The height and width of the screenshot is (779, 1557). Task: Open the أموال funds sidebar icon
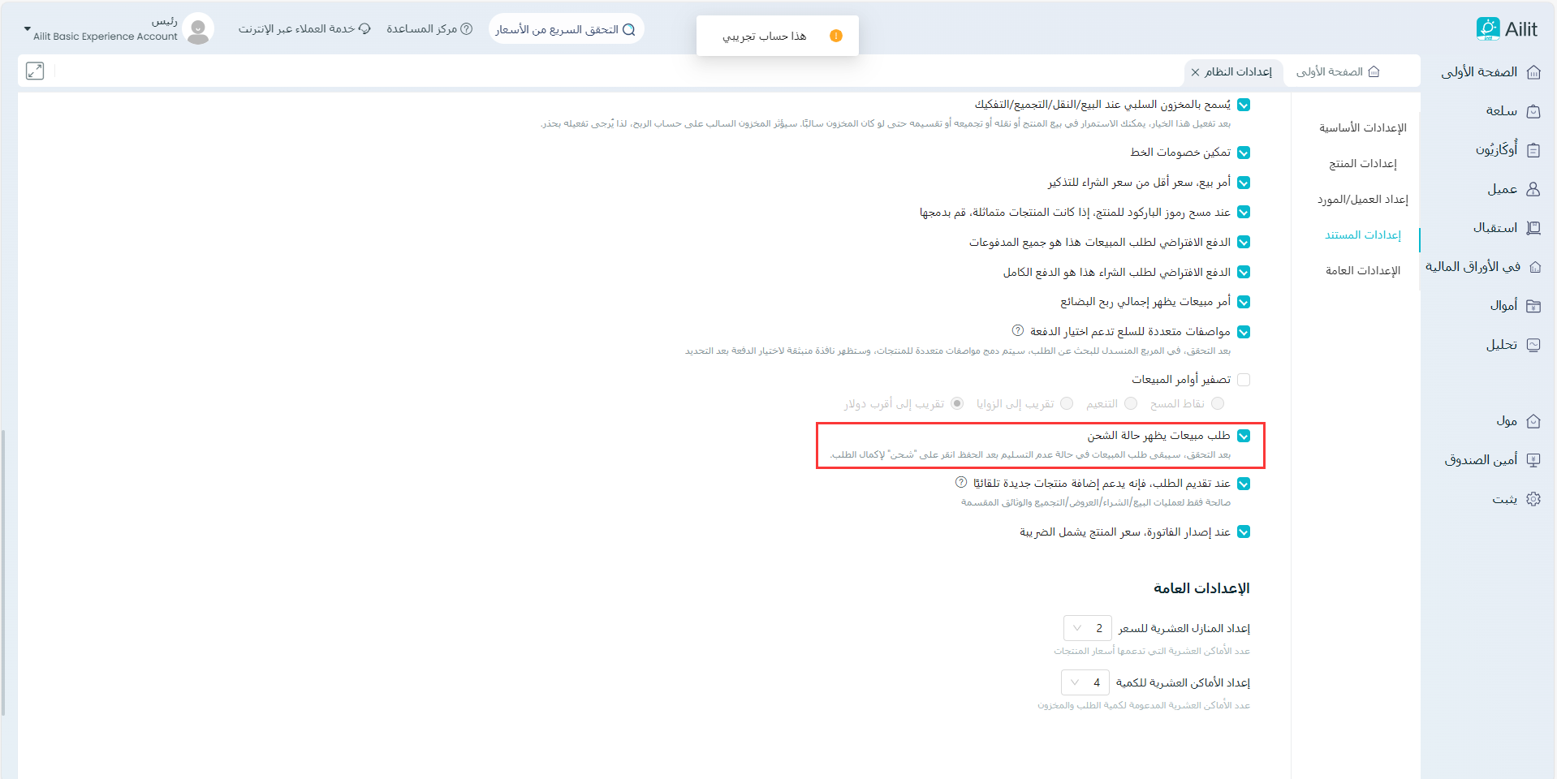coord(1533,306)
